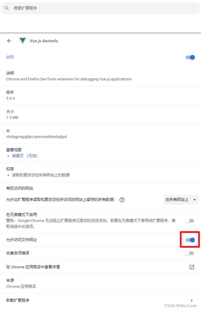Open the 在所有网站上 site access dropdown
Screen dimensions: 201x310
181,200
